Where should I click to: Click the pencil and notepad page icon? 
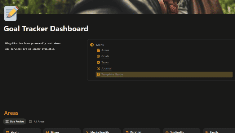pos(11,13)
